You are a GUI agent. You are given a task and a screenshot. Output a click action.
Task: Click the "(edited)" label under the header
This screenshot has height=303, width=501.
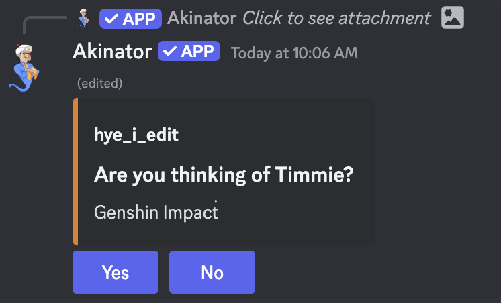click(x=99, y=84)
